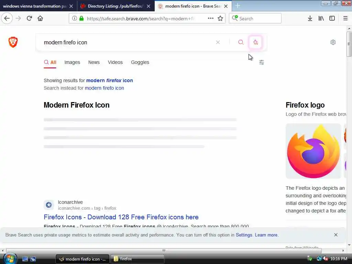This screenshot has width=352, height=264.
Task: Open a new browser tab
Action: click(x=238, y=6)
